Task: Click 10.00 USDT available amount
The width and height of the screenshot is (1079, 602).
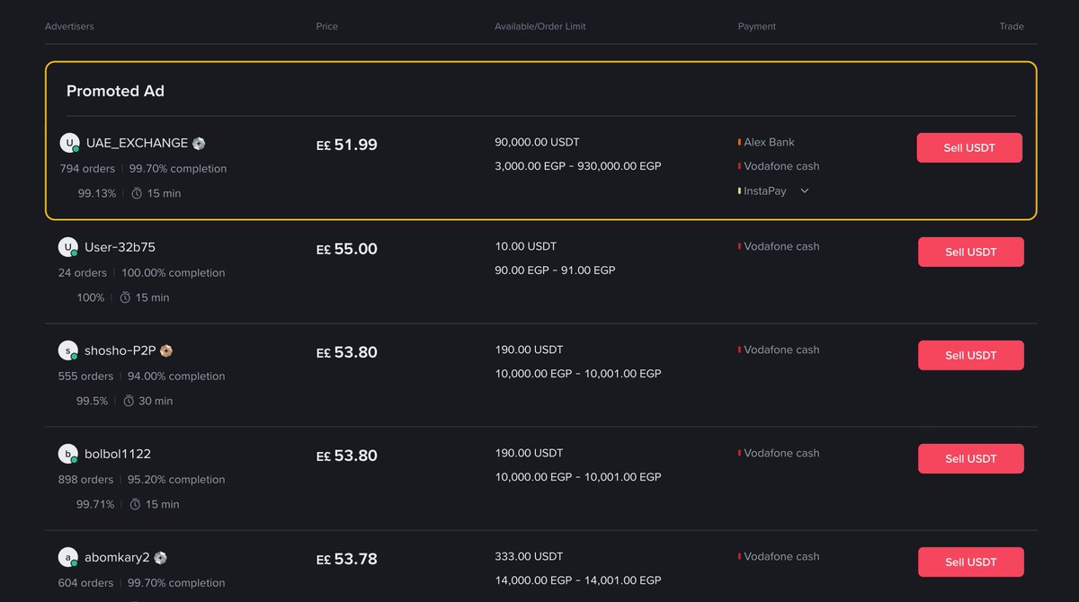Action: pos(526,246)
